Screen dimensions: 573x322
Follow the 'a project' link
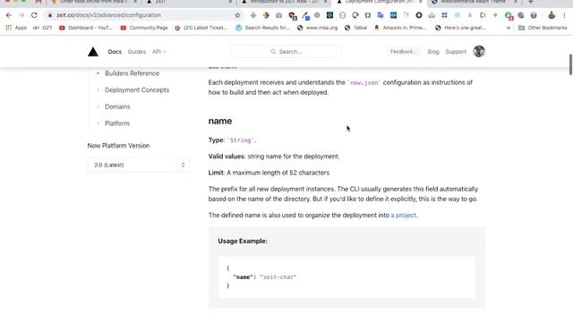coord(404,216)
